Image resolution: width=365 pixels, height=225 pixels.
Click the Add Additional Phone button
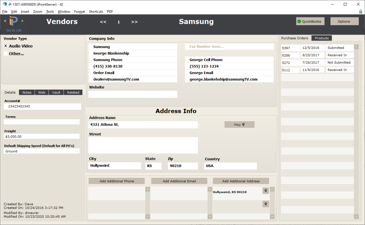[x=116, y=181]
